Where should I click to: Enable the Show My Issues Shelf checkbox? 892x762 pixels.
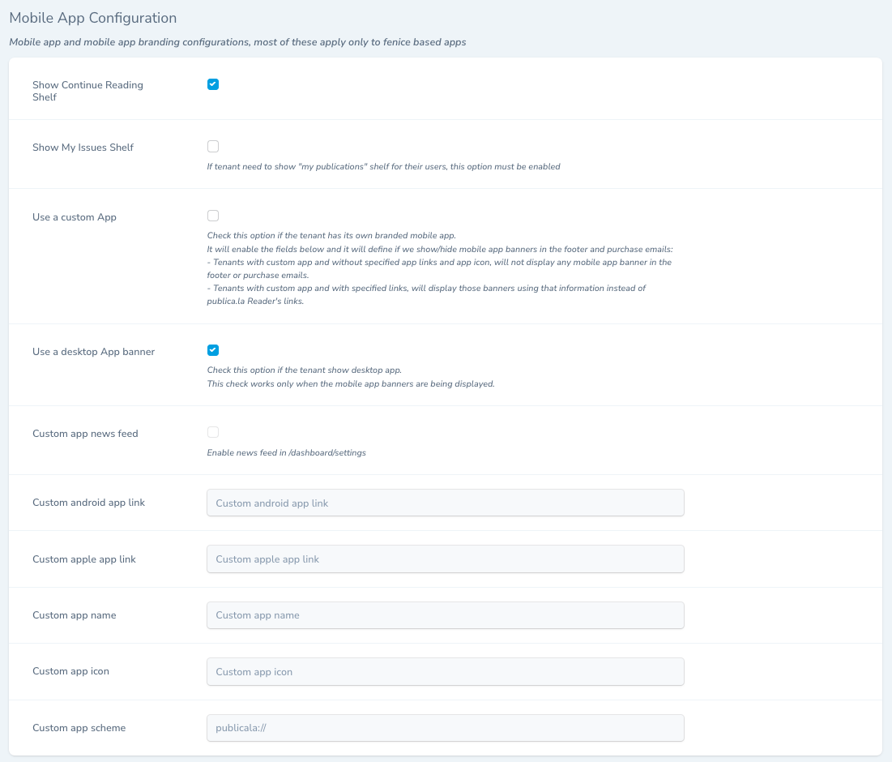213,147
